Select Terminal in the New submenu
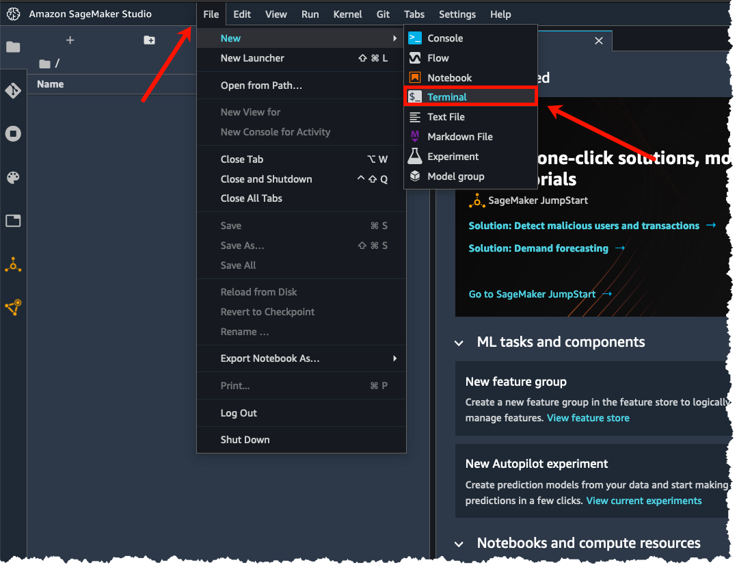This screenshot has width=750, height=580. coord(470,96)
